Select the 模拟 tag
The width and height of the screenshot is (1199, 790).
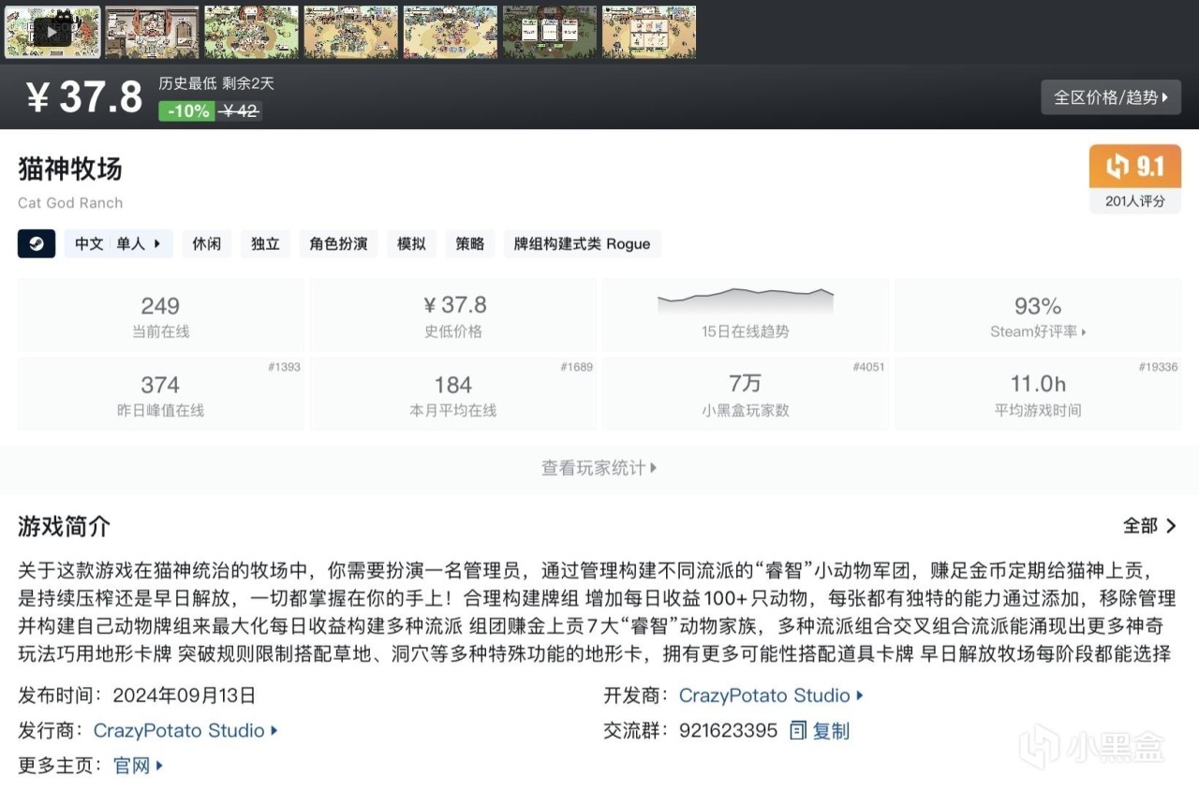(x=411, y=244)
